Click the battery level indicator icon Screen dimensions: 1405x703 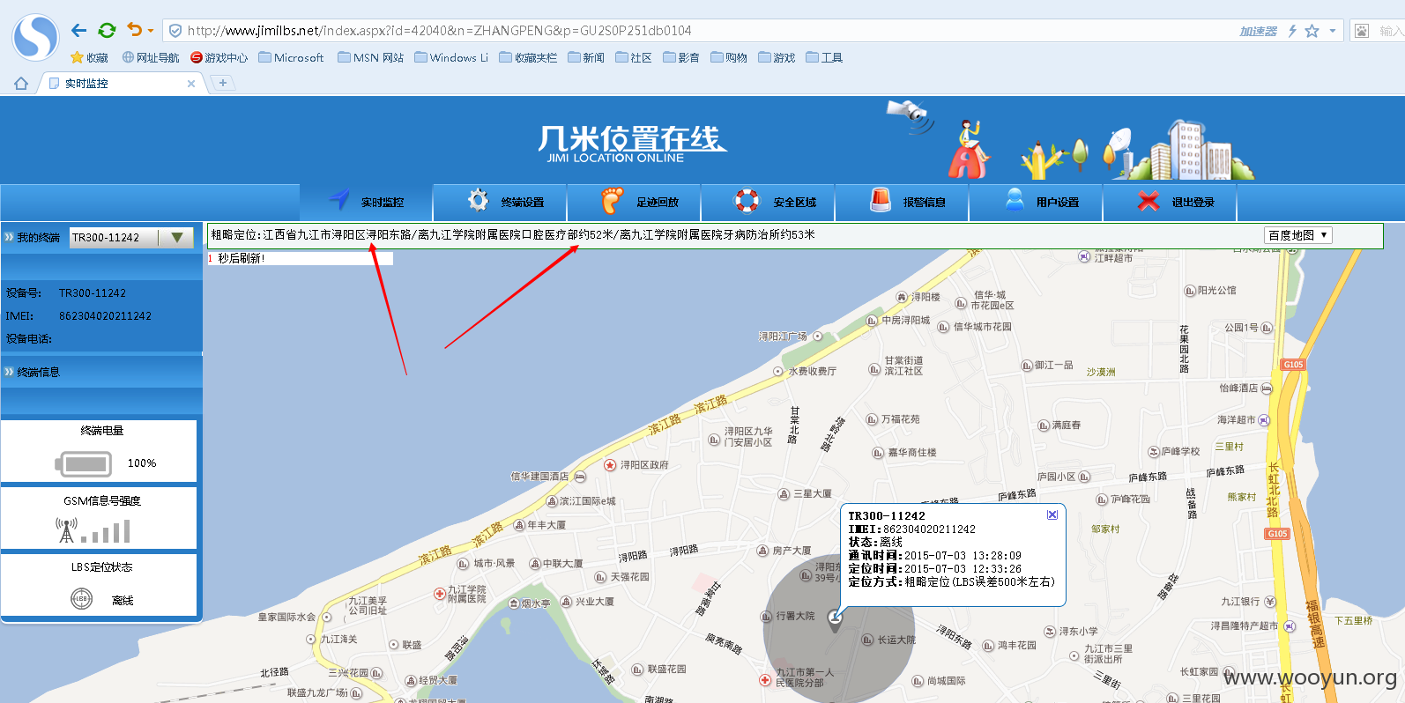coord(84,463)
